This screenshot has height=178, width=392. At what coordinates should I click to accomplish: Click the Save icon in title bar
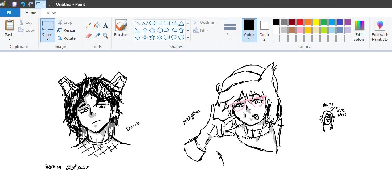[14, 4]
